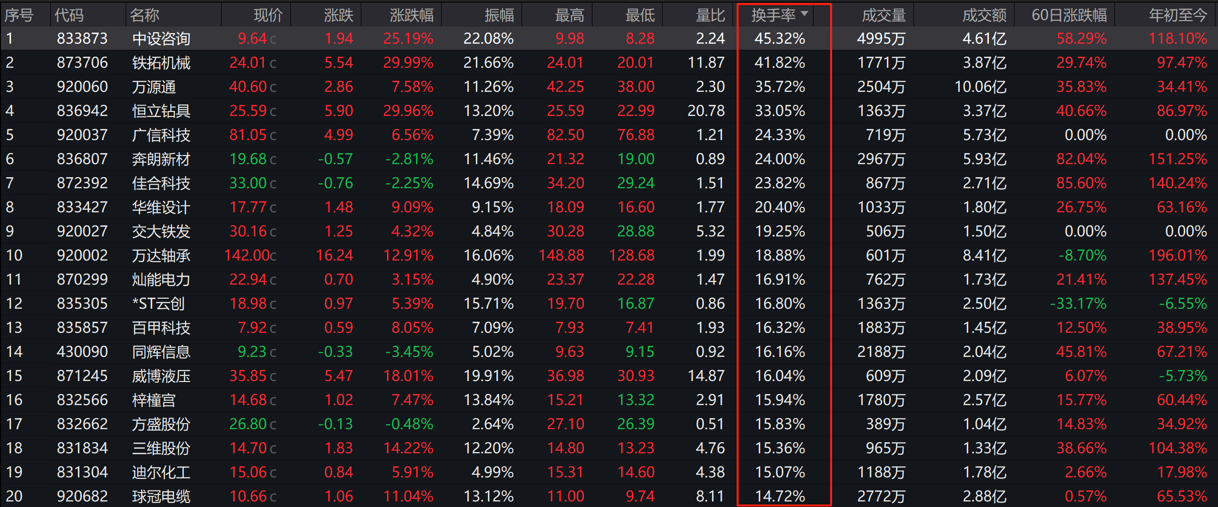Sort by the 换手率 column header
The image size is (1218, 507).
coord(774,15)
